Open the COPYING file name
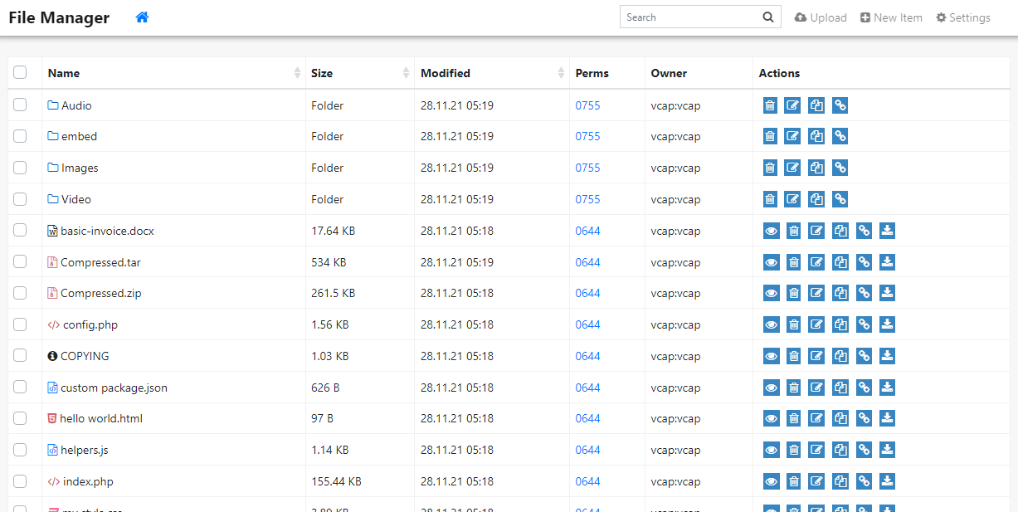This screenshot has width=1018, height=512. [x=78, y=356]
